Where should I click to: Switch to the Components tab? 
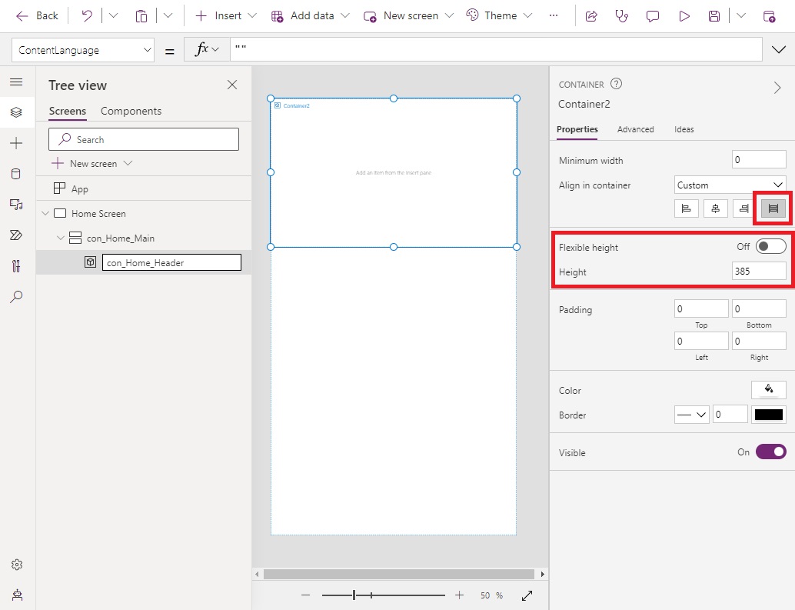[131, 111]
